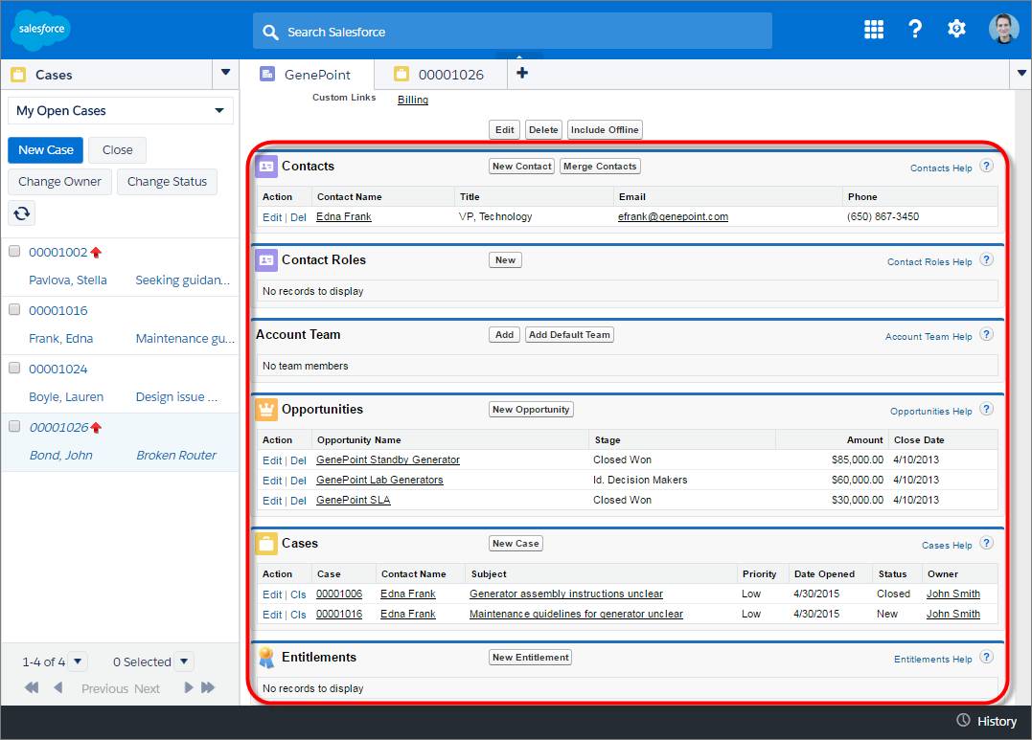
Task: Click the History clock icon
Action: pos(963,720)
